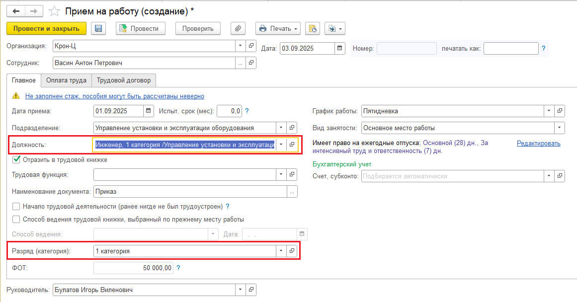577x302 pixels.
Task: Click into Наименование документа input field
Action: click(x=190, y=191)
